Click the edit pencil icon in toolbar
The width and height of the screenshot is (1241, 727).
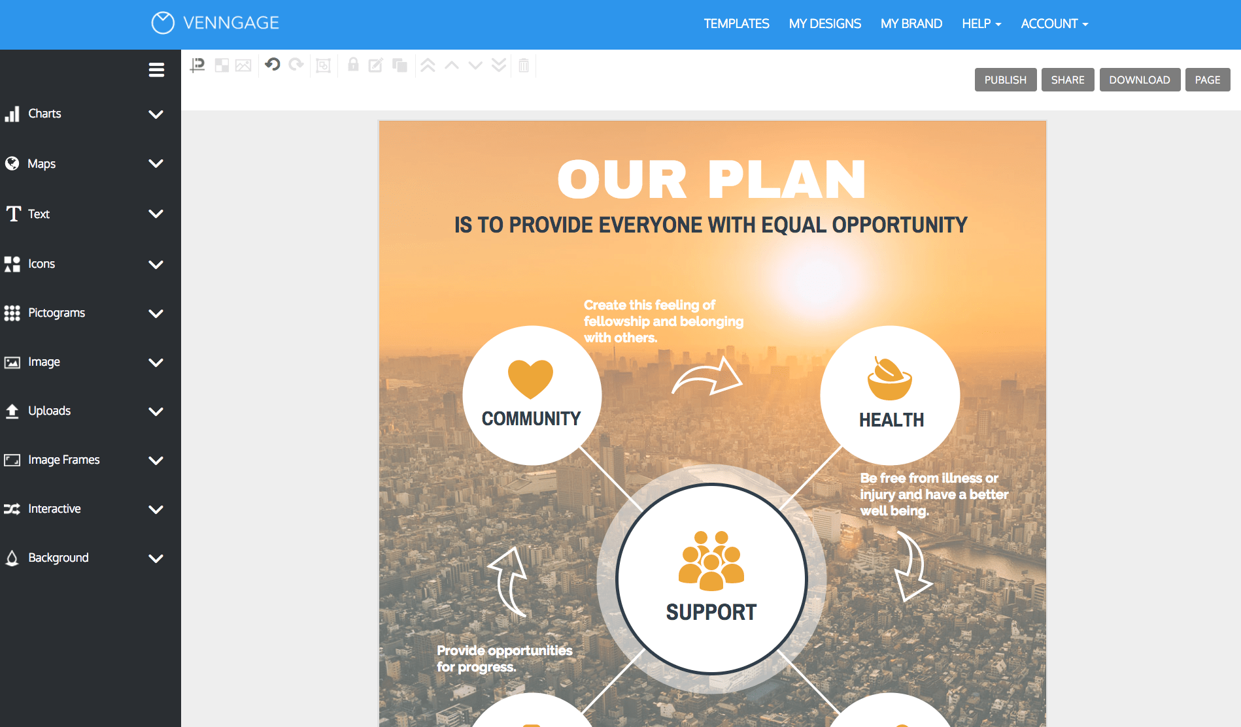pyautogui.click(x=375, y=65)
